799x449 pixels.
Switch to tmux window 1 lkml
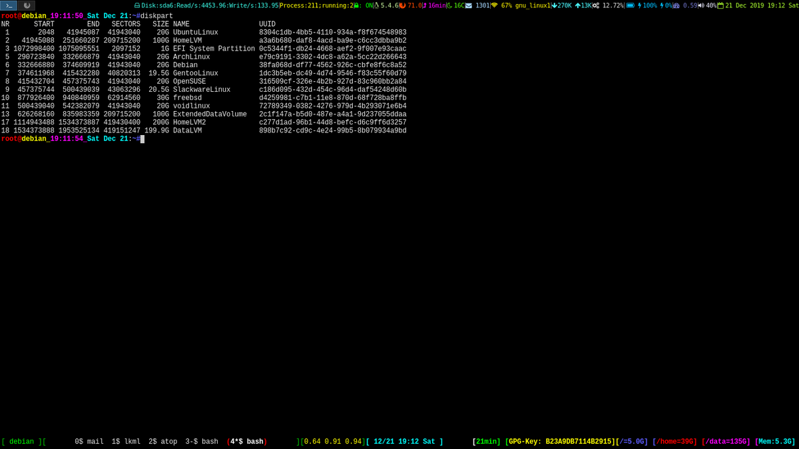point(126,442)
